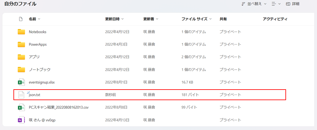Viewport: 317px width, 130px height.
Task: Click 181 バイト size of json.txt
Action: (190, 95)
